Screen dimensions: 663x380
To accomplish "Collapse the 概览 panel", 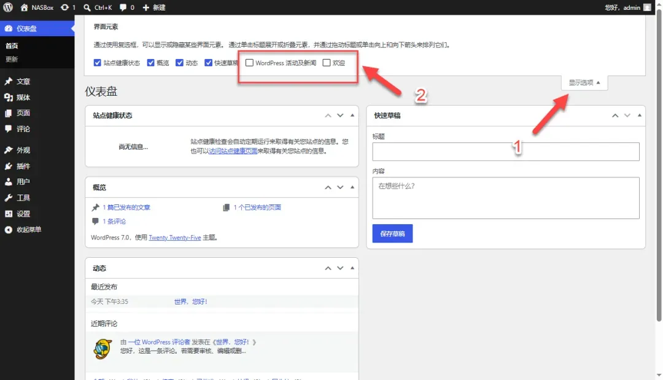I will [352, 187].
